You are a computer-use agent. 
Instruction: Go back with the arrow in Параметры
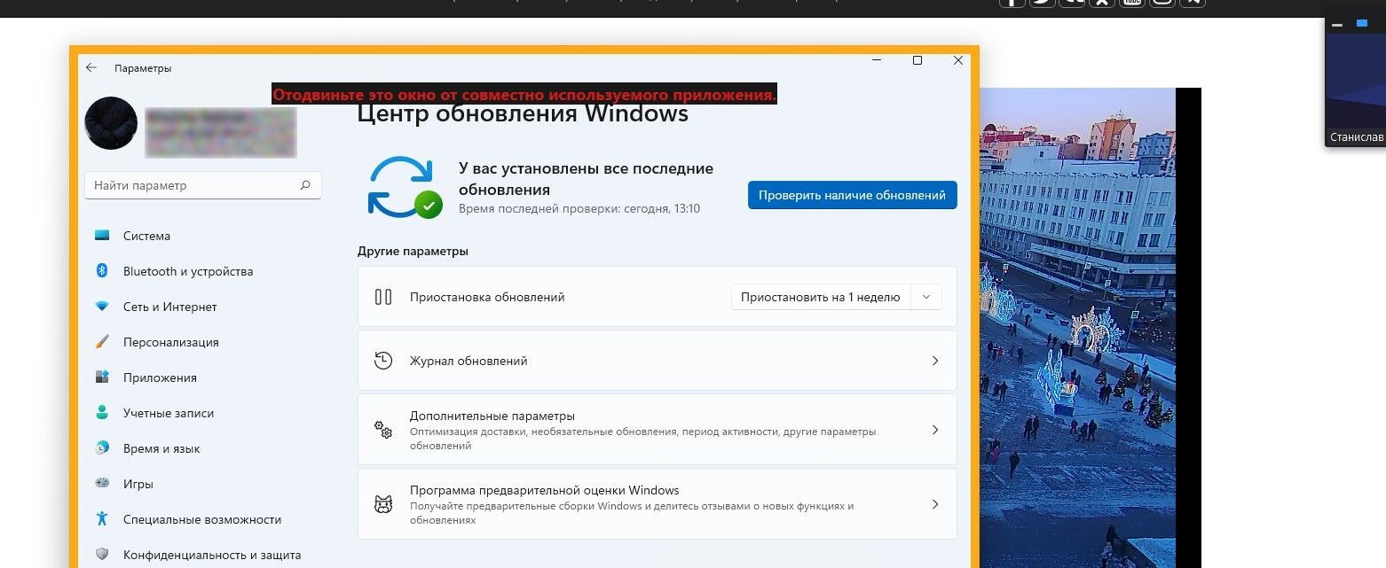91,68
